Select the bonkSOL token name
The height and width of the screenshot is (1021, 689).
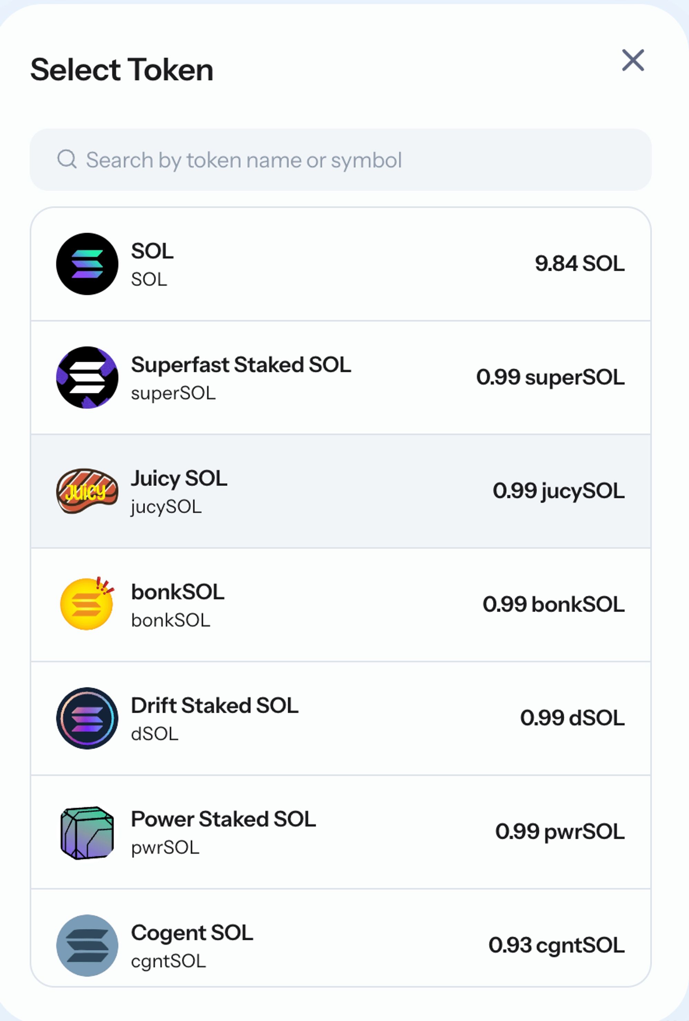click(177, 592)
